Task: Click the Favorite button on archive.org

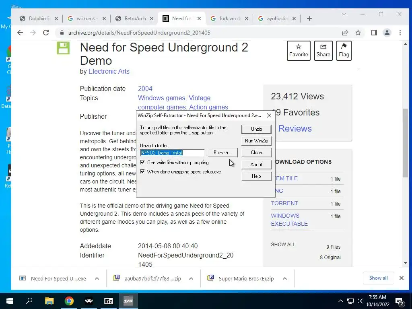Action: coord(299,50)
